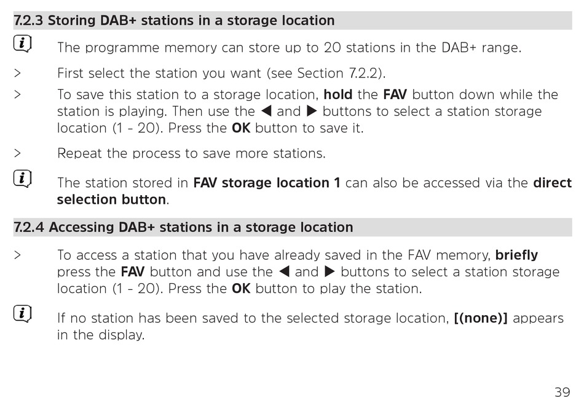Click the info icon beside FAV storage location 1 note
This screenshot has height=397, width=584.
pos(22,178)
